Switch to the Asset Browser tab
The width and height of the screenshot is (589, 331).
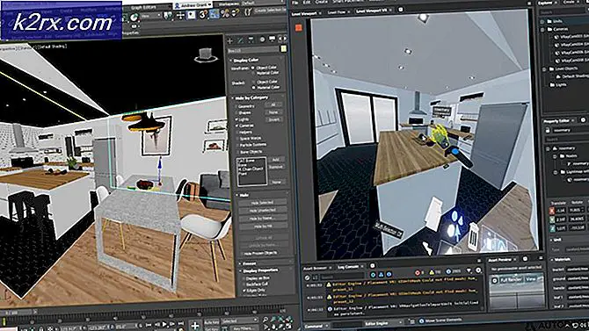(x=316, y=268)
